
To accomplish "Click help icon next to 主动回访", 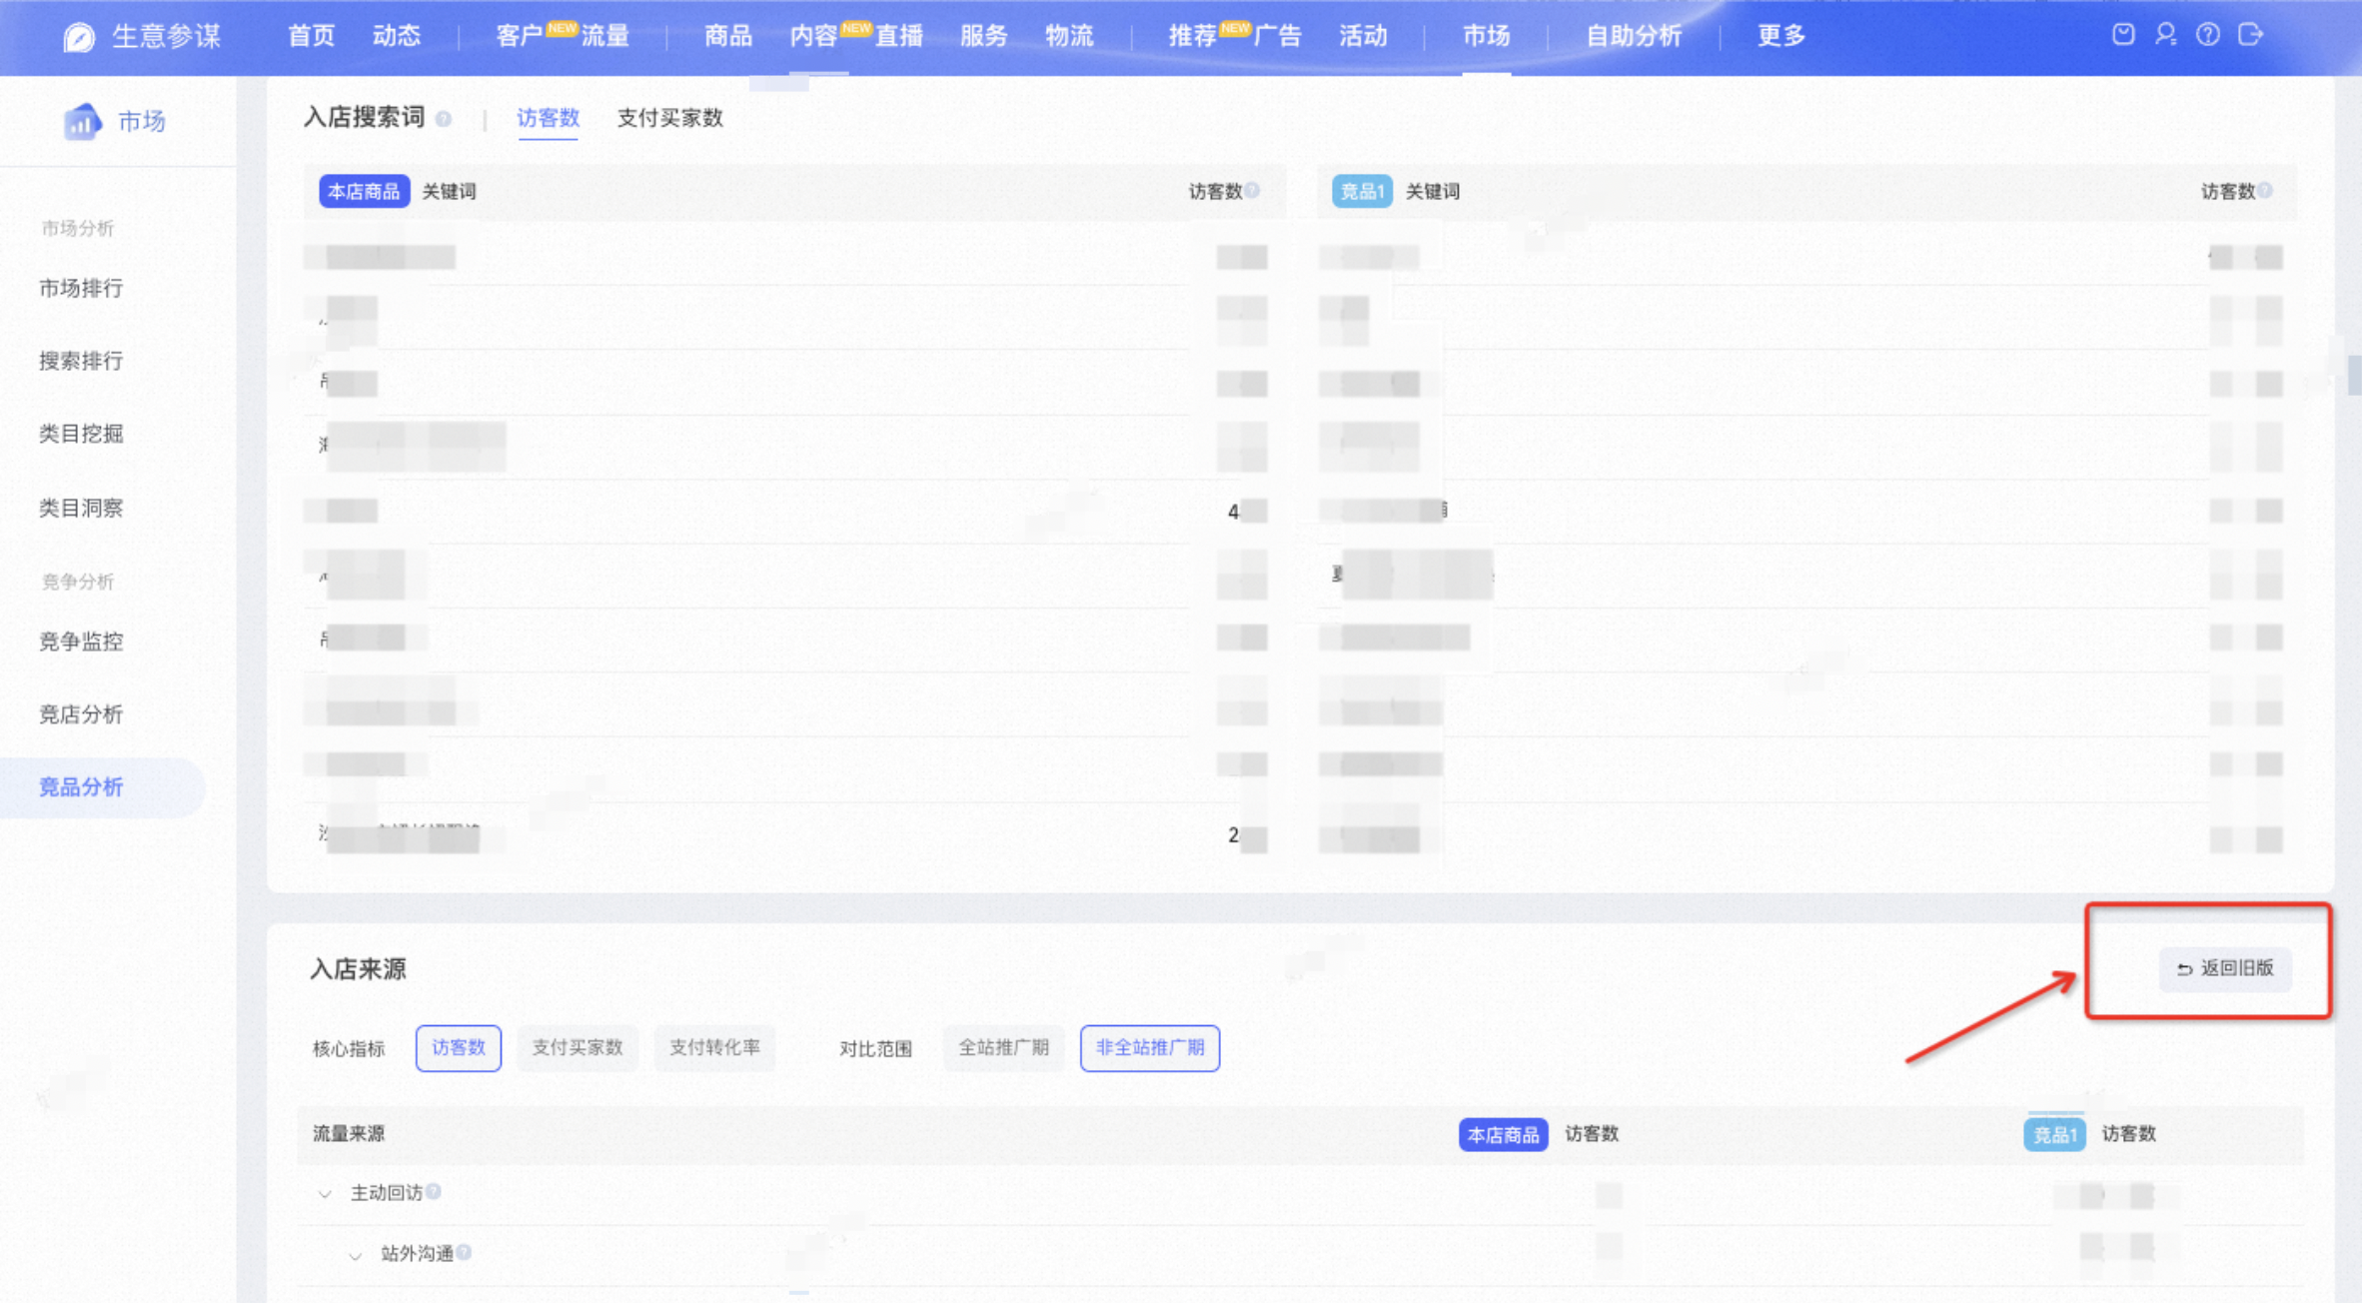I will 434,1191.
